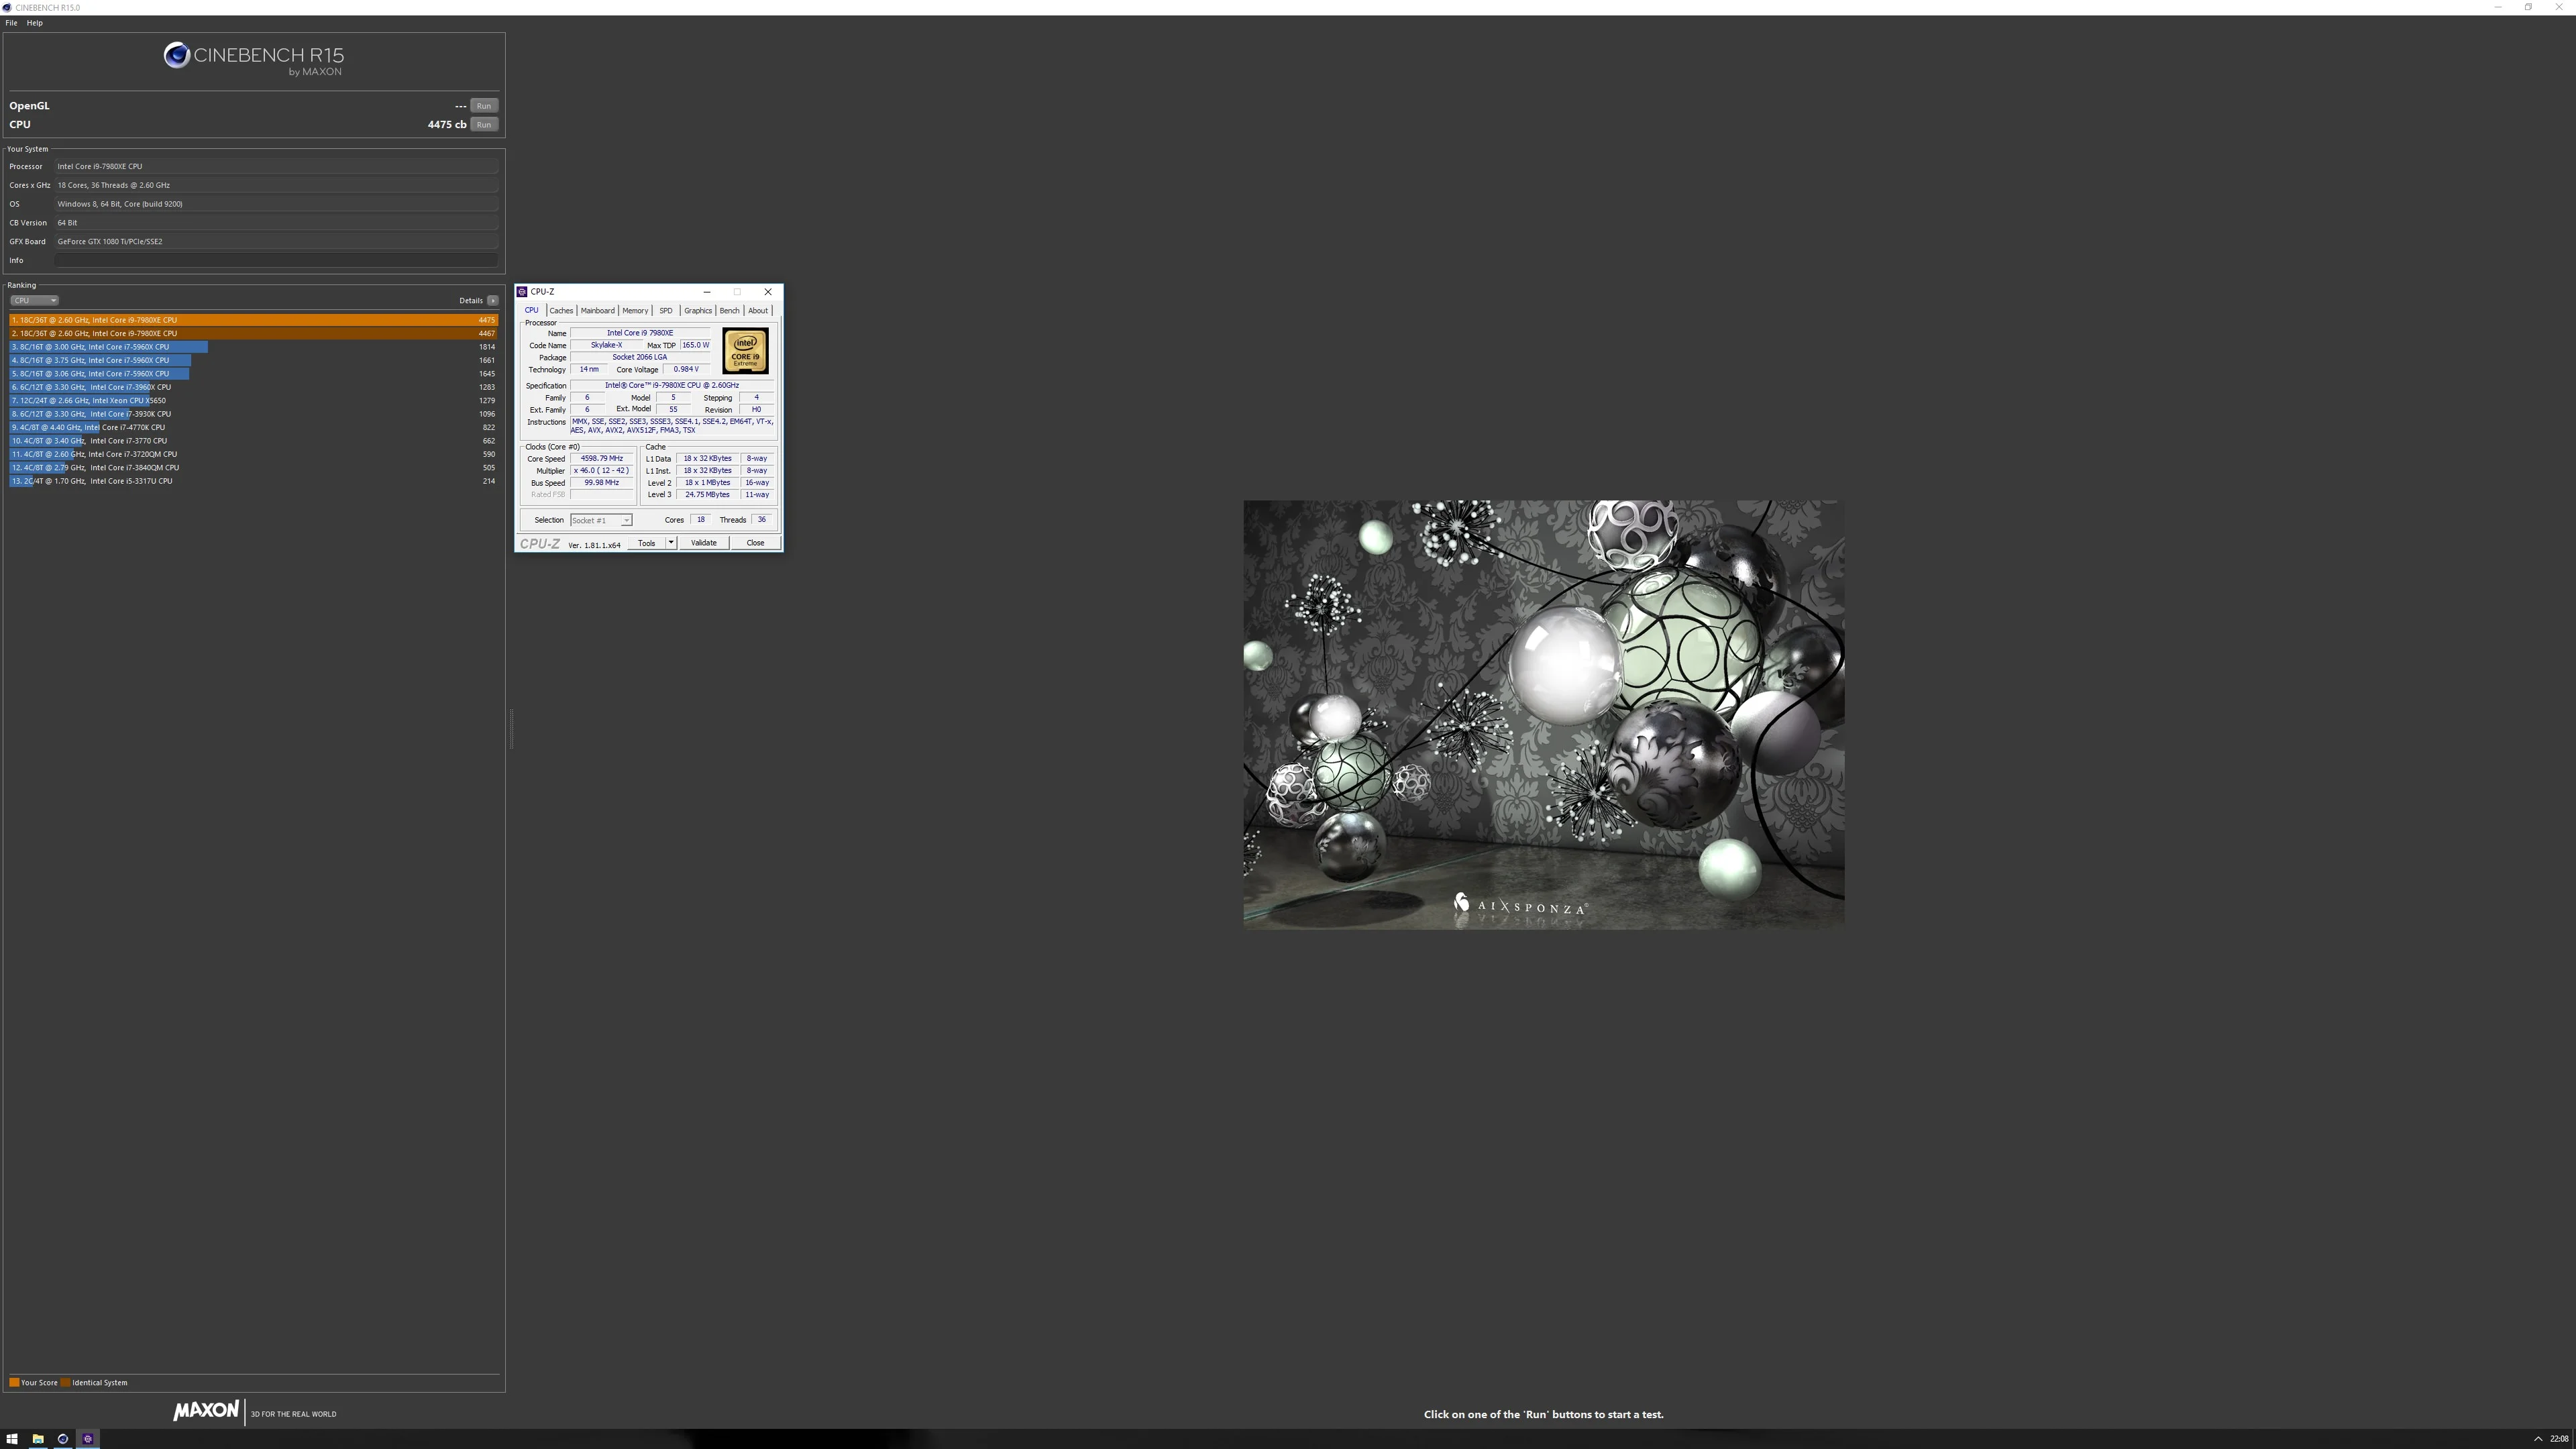Image resolution: width=2576 pixels, height=1449 pixels.
Task: Open the Ranking CPU dropdown
Action: point(34,300)
